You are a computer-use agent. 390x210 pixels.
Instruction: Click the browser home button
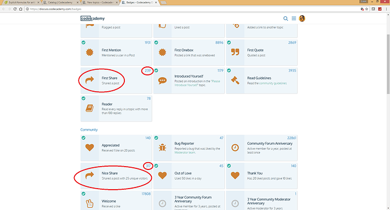(x=21, y=9)
